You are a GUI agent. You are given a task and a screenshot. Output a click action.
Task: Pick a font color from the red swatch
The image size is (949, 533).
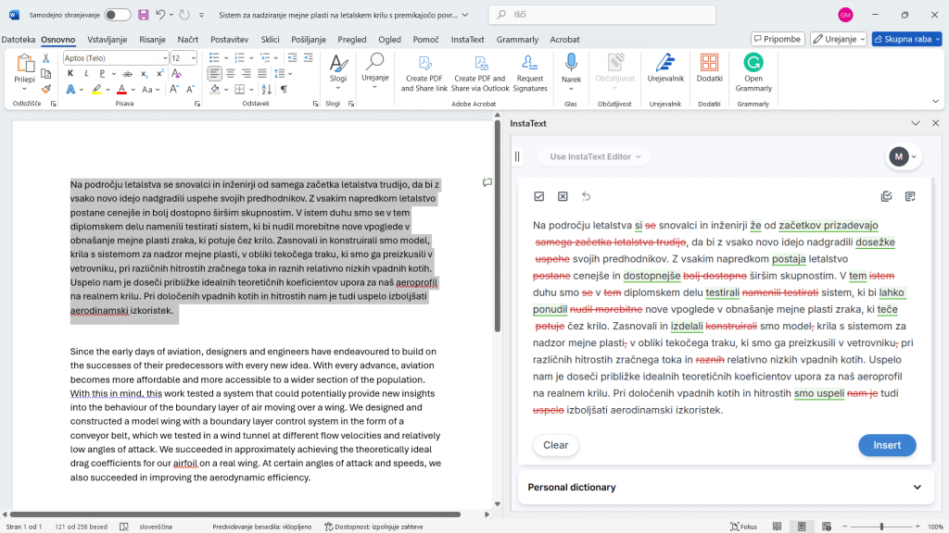(122, 91)
